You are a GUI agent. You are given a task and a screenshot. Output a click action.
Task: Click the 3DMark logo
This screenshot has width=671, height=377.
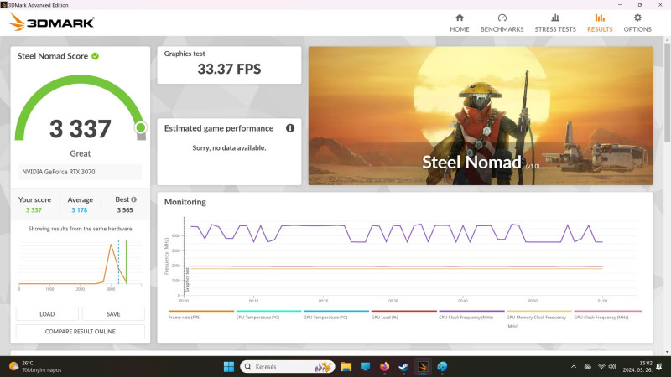coord(51,23)
